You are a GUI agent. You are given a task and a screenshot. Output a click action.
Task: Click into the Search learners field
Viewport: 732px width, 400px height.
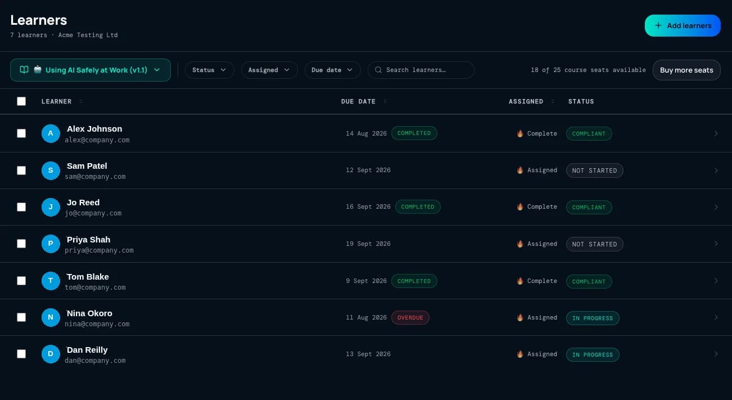[x=421, y=70]
